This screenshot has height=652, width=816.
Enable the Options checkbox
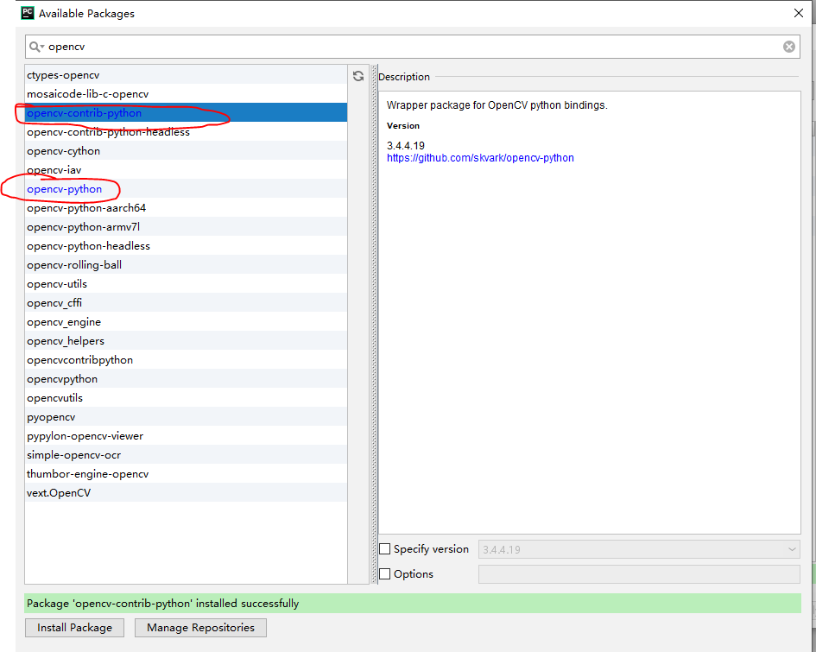pos(384,574)
